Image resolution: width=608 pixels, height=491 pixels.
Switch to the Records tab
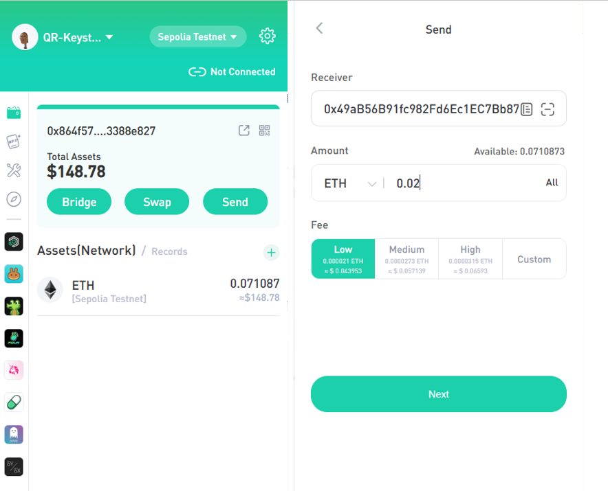coord(169,252)
